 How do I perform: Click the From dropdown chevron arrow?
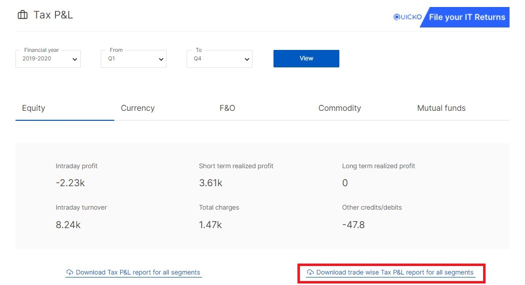point(161,59)
